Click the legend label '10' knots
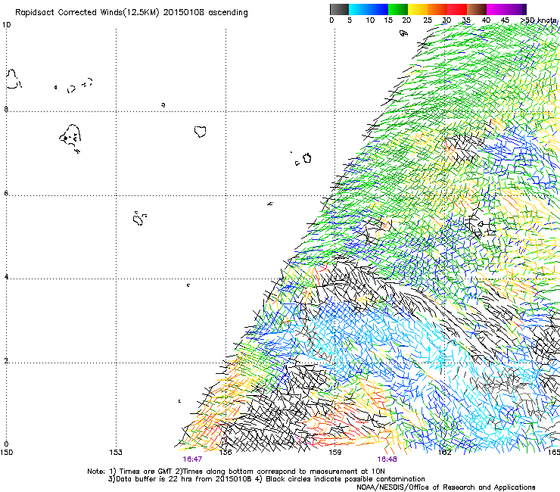Viewport: 560px width, 492px height. click(x=370, y=20)
